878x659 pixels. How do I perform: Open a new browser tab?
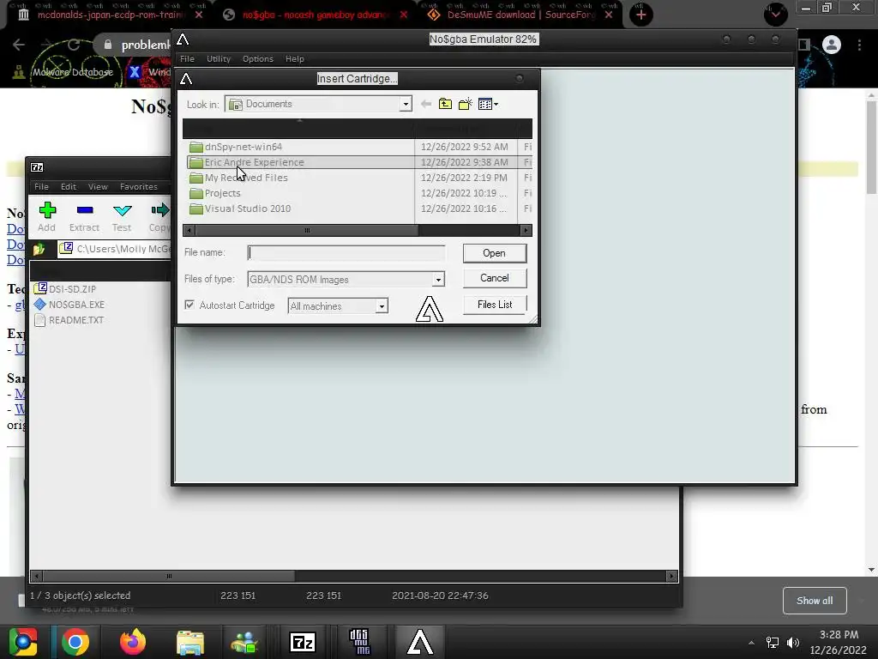pyautogui.click(x=641, y=15)
